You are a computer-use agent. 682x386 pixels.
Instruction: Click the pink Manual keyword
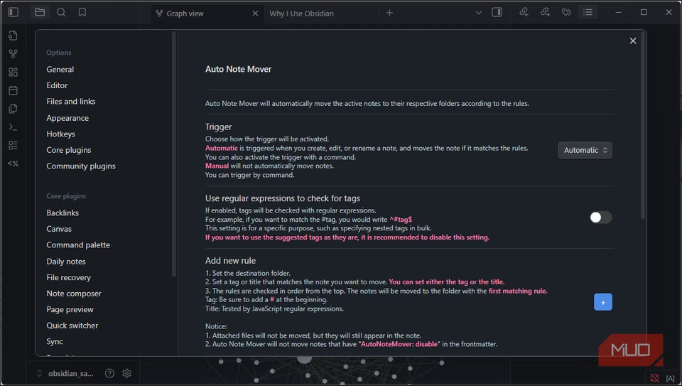tap(217, 166)
